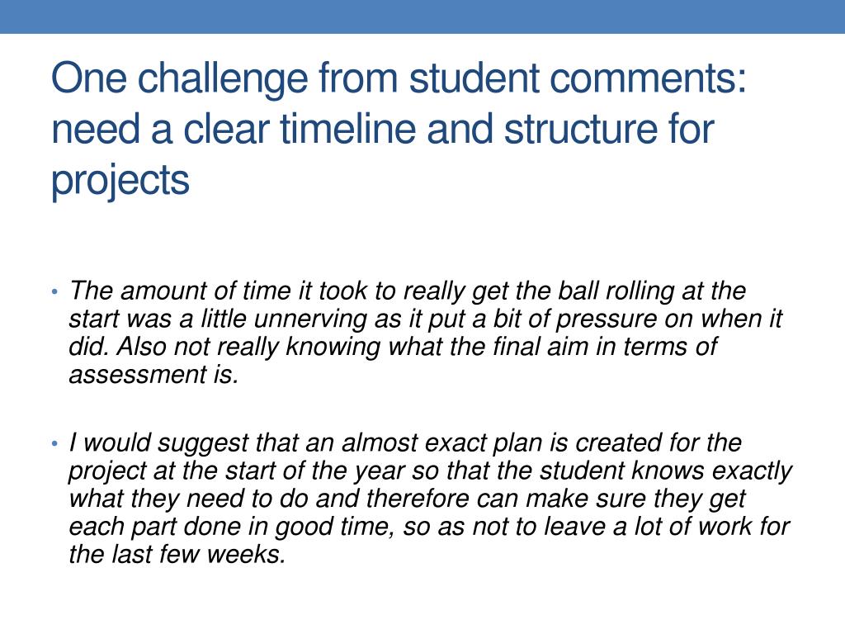Click the line beginning "The amount of time"
The image size is (845, 634).
(408, 291)
